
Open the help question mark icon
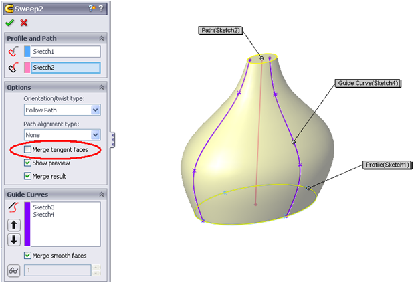pos(101,9)
